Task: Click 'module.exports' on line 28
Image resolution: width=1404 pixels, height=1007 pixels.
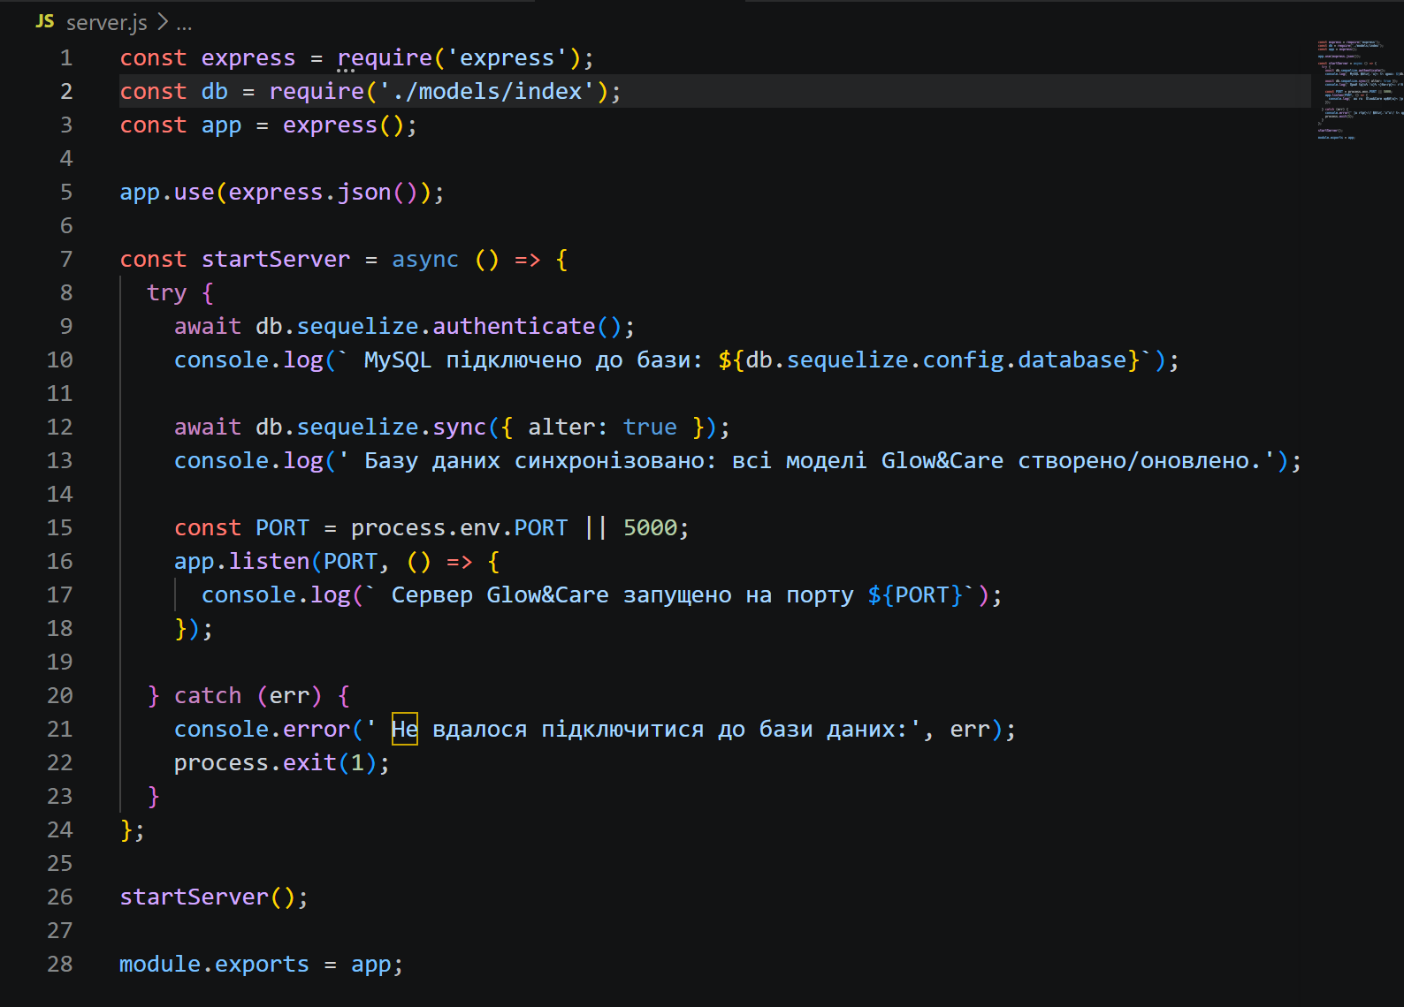Action: (x=215, y=964)
